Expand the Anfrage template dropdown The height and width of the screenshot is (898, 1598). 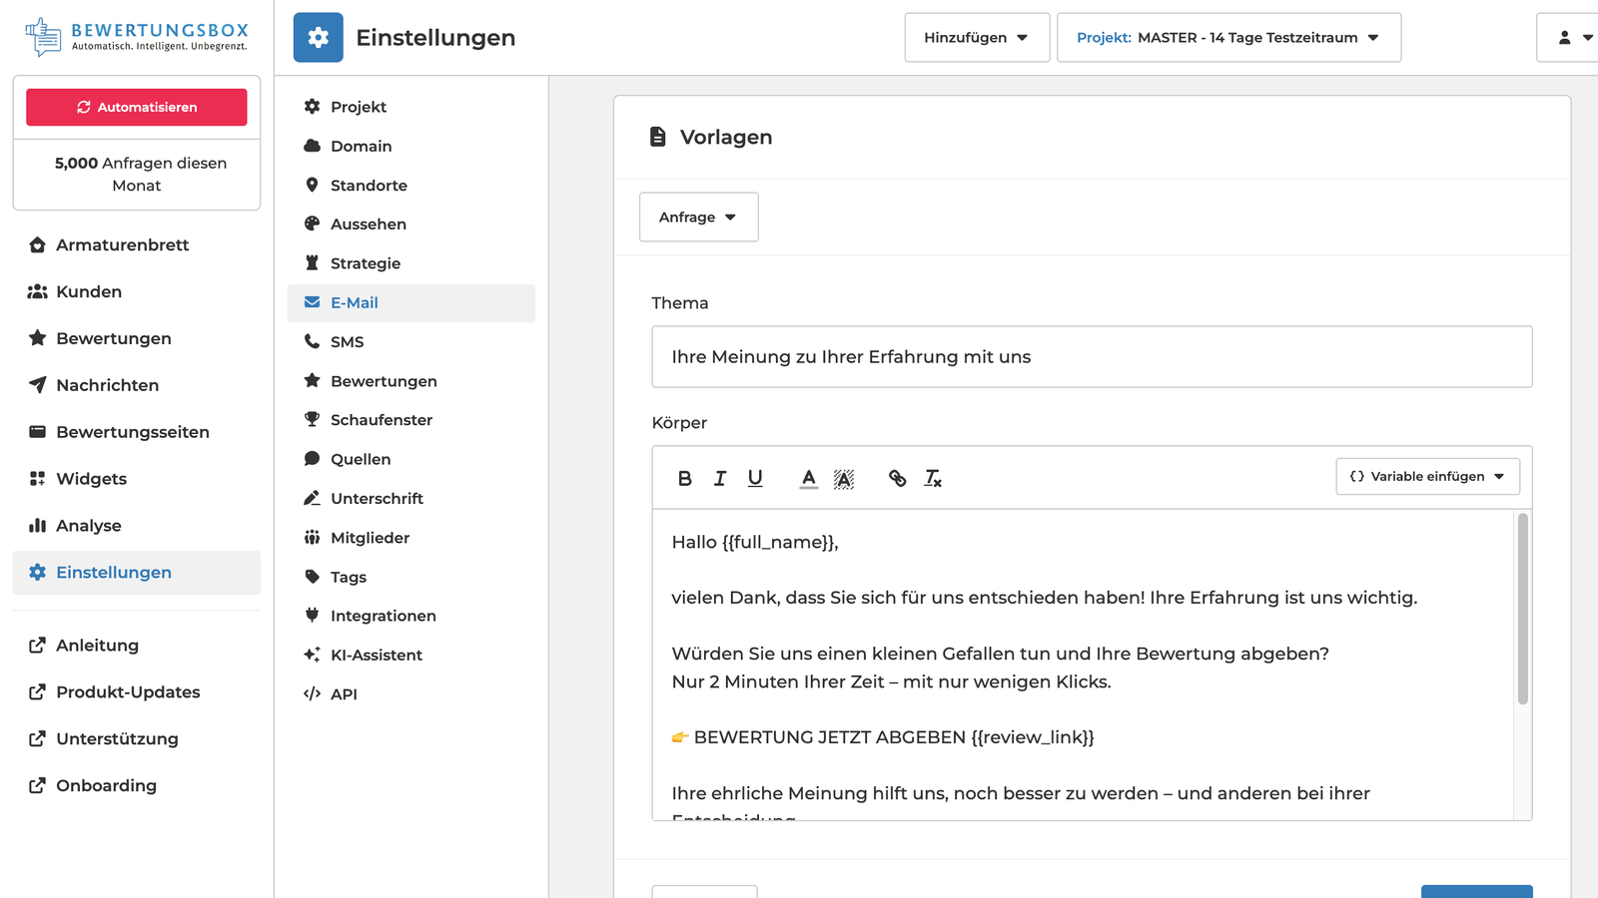click(x=698, y=218)
